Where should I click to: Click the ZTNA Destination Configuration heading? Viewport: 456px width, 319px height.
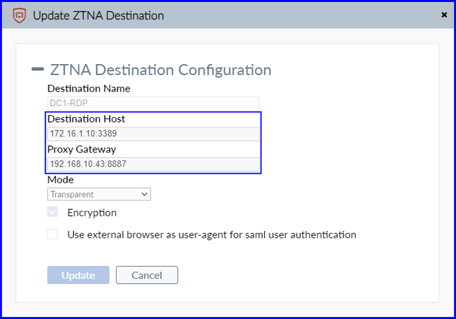point(160,70)
